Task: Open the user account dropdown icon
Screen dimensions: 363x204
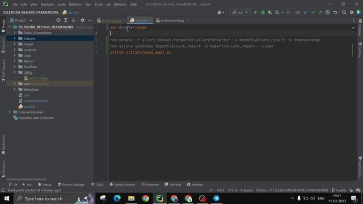Action: [x=221, y=12]
